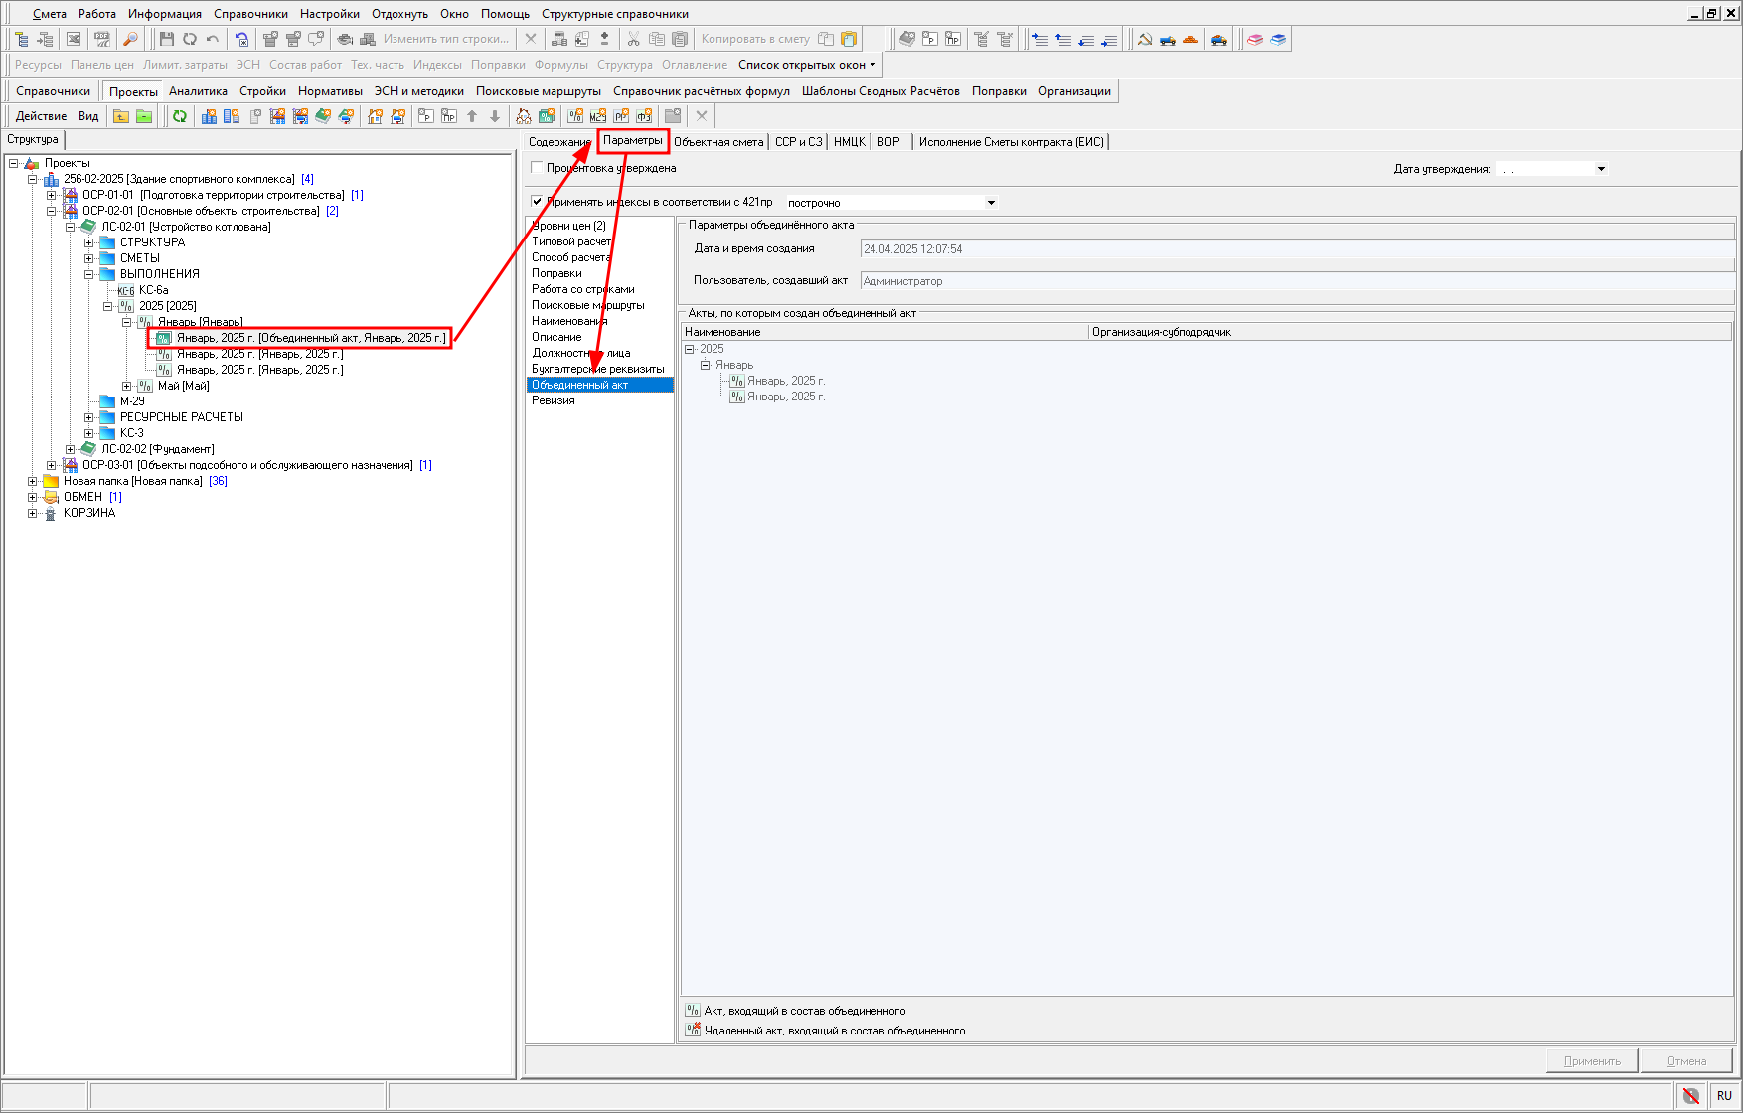Screen dimensions: 1743x1113
Task: Expand the 'Май [Май]' tree node
Action: tap(127, 386)
